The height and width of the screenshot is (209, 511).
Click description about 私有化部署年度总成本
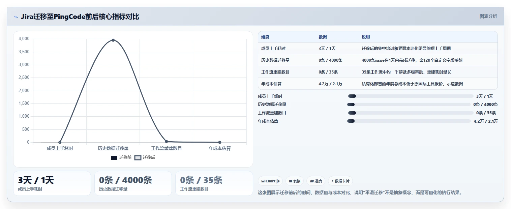click(x=412, y=84)
